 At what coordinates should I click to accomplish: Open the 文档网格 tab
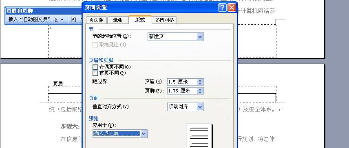(x=164, y=20)
